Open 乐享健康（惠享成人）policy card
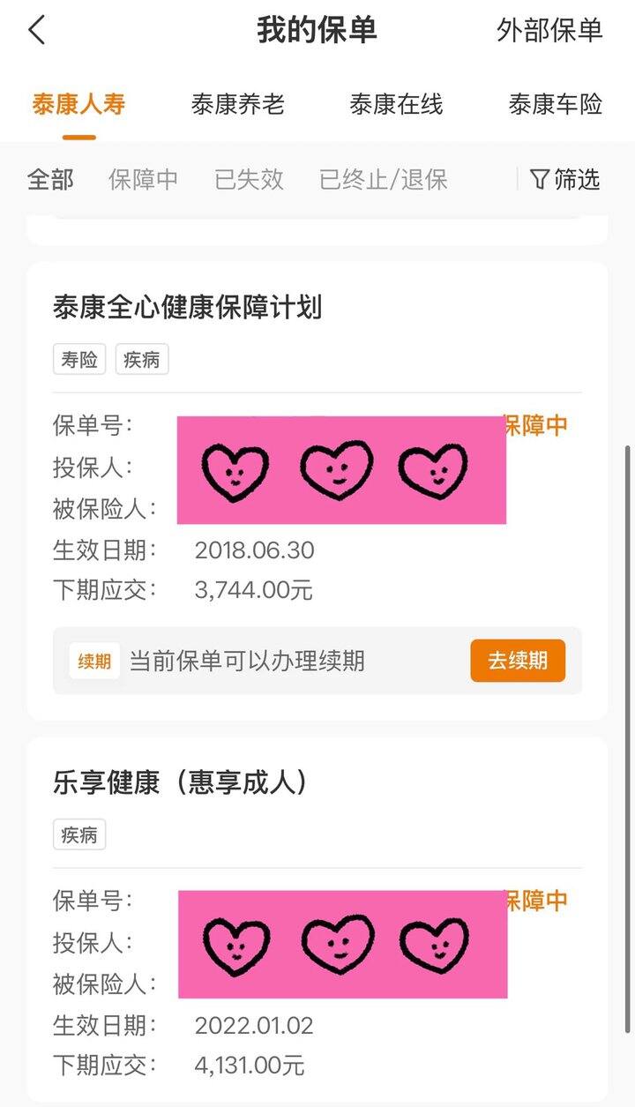Image resolution: width=635 pixels, height=1107 pixels. point(317,919)
